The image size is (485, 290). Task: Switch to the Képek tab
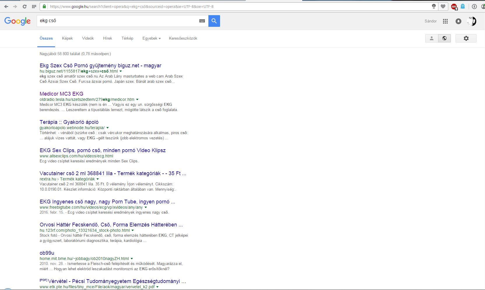[x=67, y=38]
